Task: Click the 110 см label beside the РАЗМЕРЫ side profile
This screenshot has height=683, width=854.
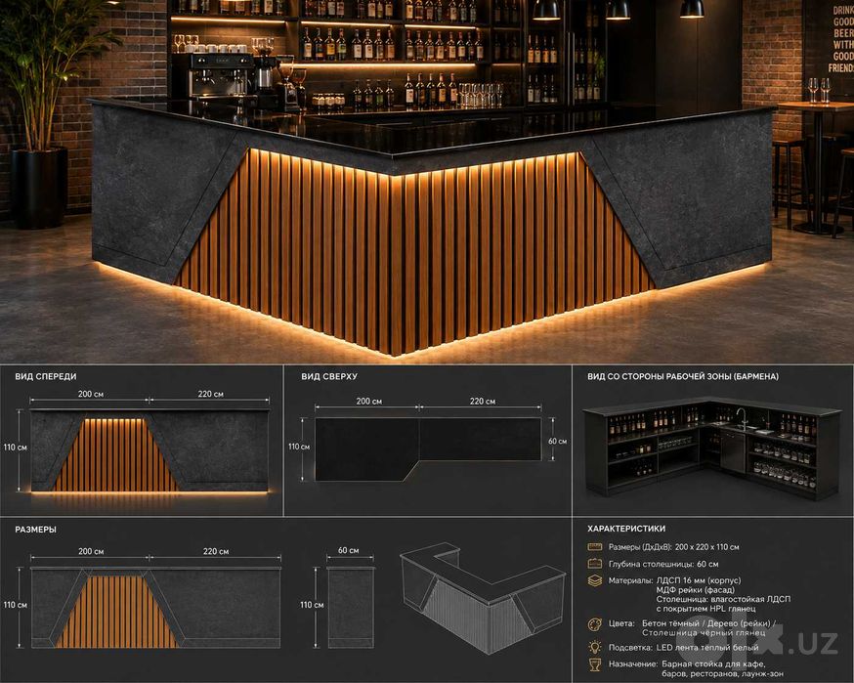Action: (x=312, y=605)
